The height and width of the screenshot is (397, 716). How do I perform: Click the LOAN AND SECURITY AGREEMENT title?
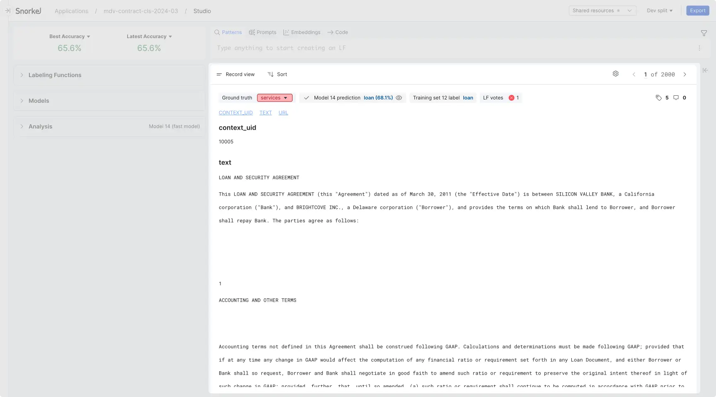pos(259,178)
